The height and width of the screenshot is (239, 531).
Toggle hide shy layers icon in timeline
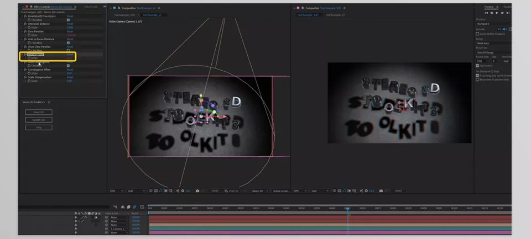[x=123, y=207]
